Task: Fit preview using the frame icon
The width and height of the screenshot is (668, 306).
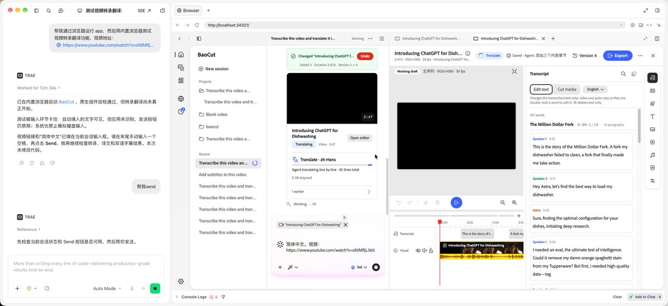Action: click(x=514, y=71)
